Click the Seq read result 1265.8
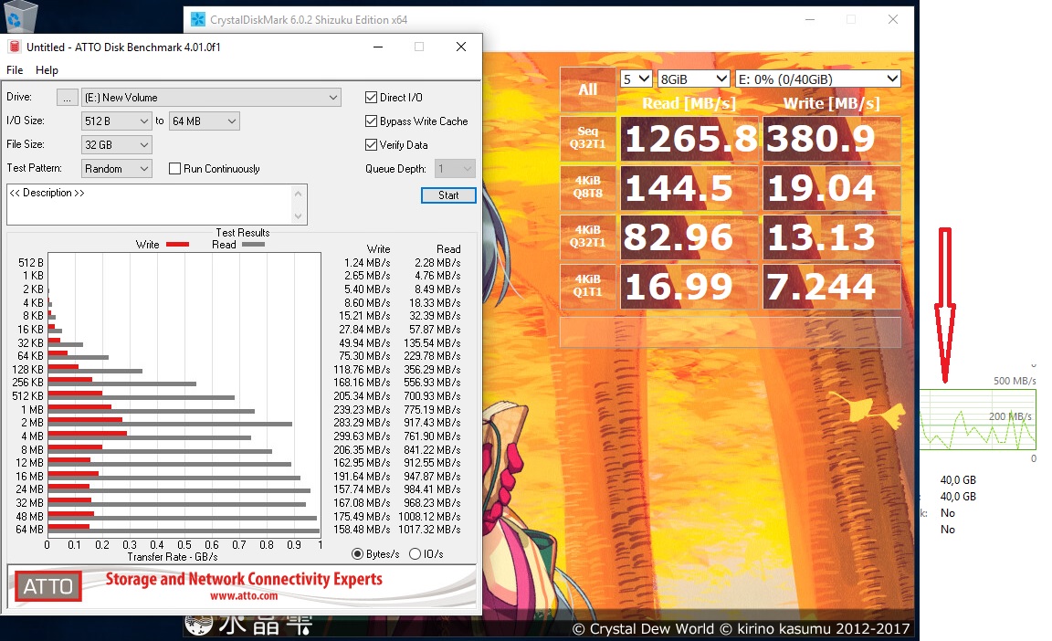The image size is (1052, 641). (689, 139)
